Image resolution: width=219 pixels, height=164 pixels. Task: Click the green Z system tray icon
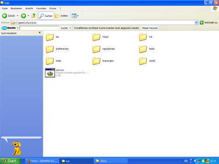[203, 161]
